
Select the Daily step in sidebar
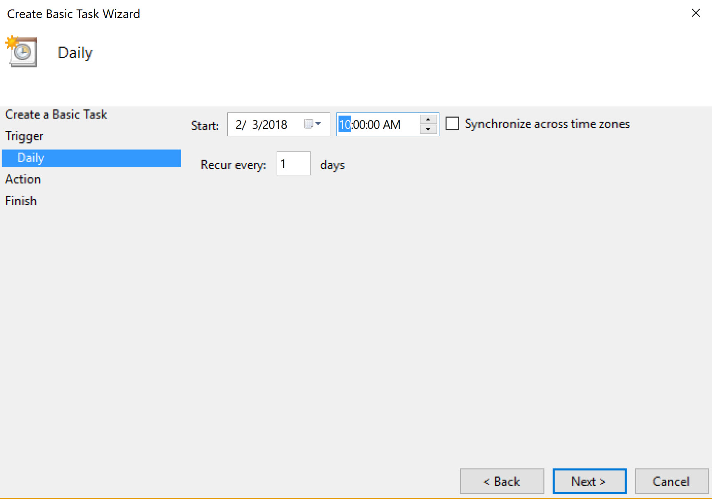[x=91, y=158]
